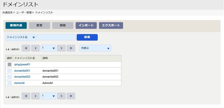This screenshot has width=224, height=108.
Task: Click ドメインリスト in the breadcrumb
Action: tap(44, 13)
